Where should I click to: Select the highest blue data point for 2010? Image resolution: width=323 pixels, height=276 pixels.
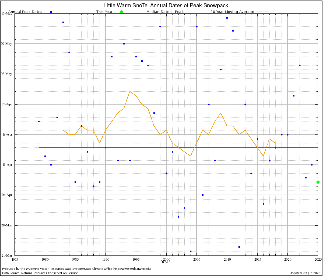point(227,18)
